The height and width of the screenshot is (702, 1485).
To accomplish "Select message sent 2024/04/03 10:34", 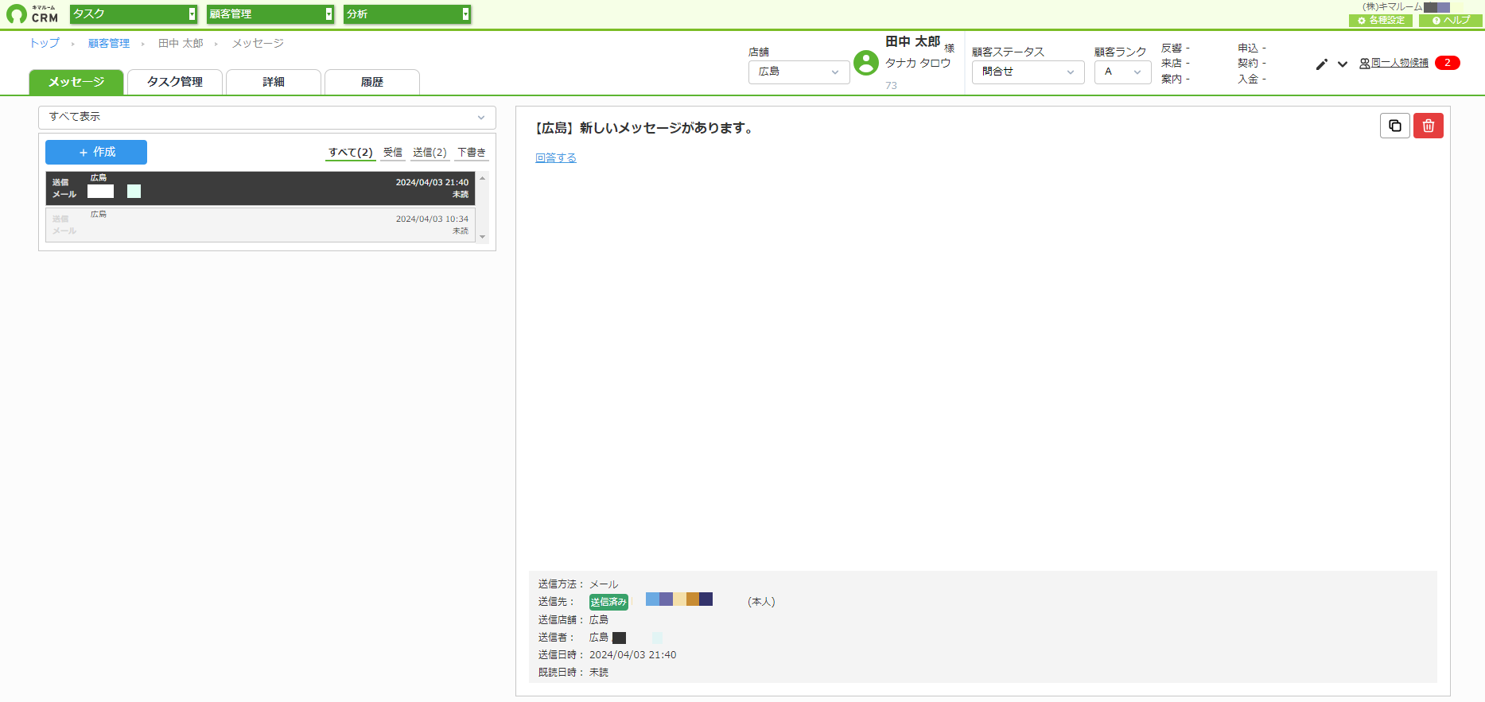I will tap(260, 225).
